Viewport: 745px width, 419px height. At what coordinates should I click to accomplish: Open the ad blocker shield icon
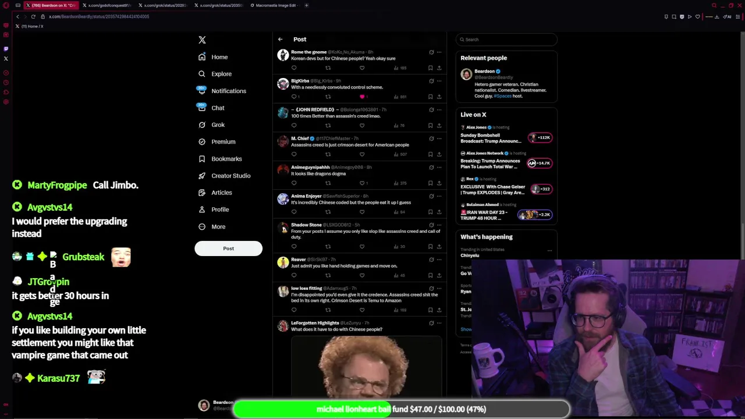[x=682, y=16]
